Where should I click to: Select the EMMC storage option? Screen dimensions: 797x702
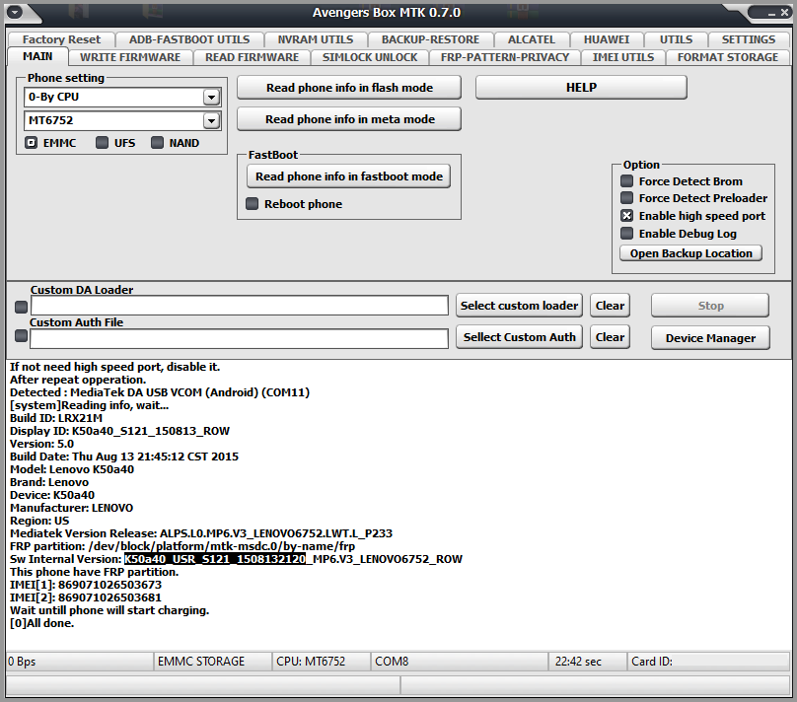(31, 143)
